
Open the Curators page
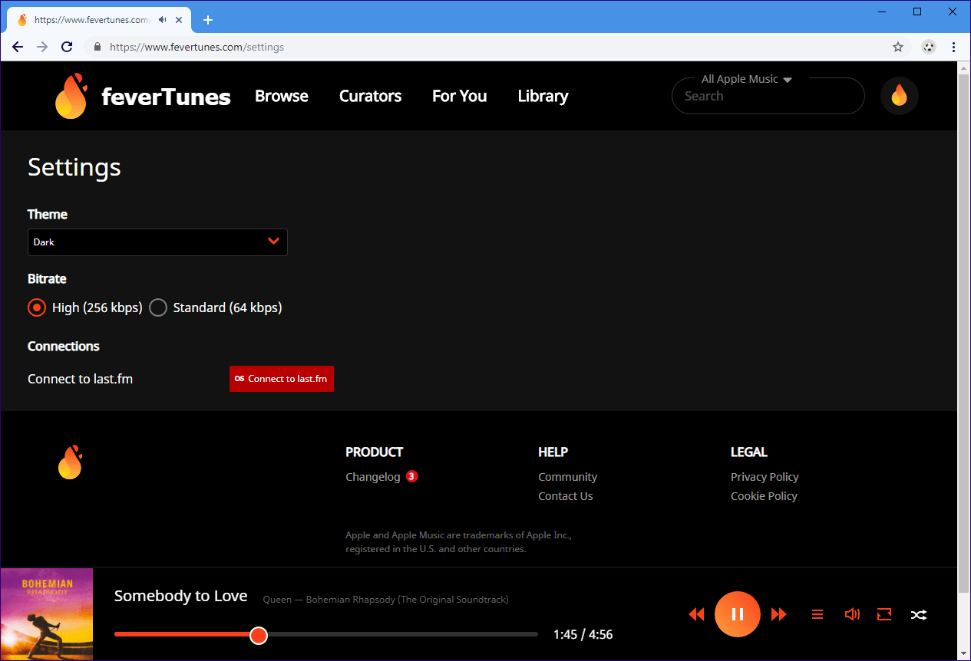370,96
